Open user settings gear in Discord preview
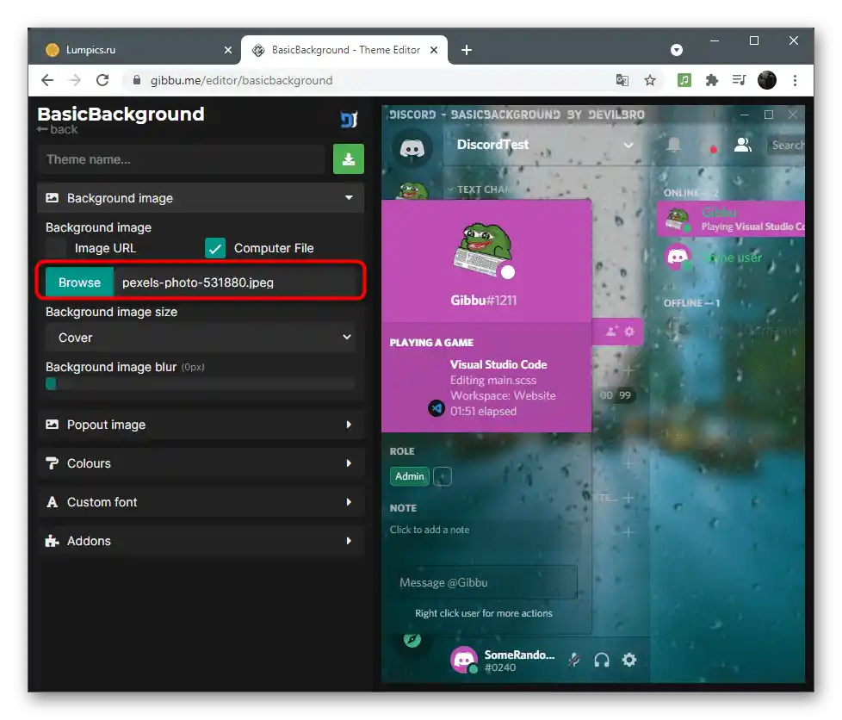 pos(628,660)
